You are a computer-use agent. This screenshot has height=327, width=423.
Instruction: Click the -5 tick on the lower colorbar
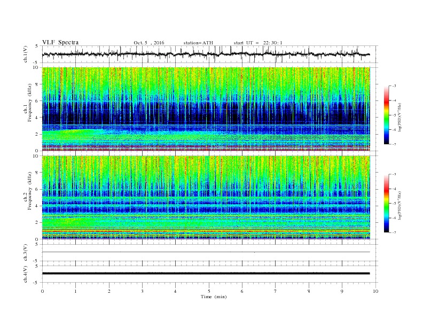pos(394,203)
